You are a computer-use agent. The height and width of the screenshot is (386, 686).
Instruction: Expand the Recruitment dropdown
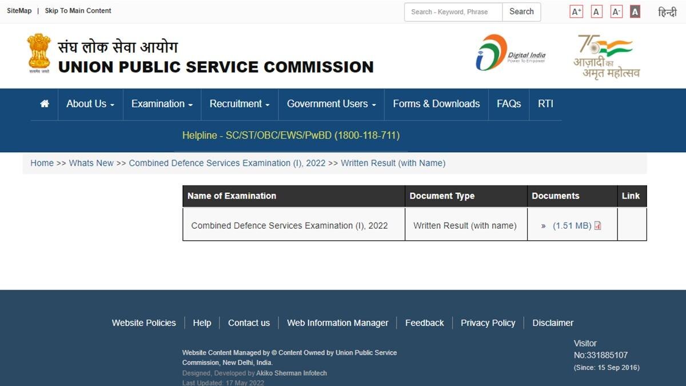pyautogui.click(x=239, y=104)
